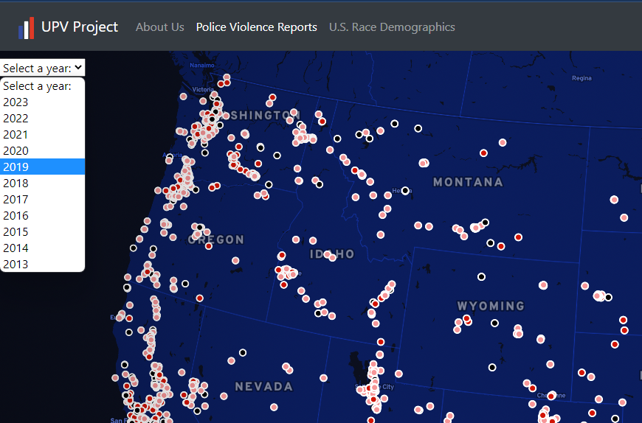Viewport: 642px width, 423px height.
Task: Open Police Violence Reports tab
Action: (256, 27)
